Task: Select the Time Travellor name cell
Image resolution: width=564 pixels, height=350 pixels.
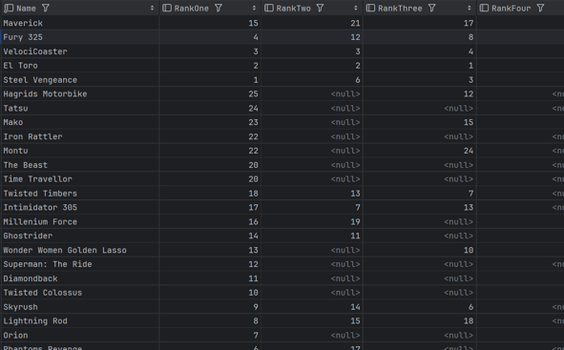Action: (80, 179)
